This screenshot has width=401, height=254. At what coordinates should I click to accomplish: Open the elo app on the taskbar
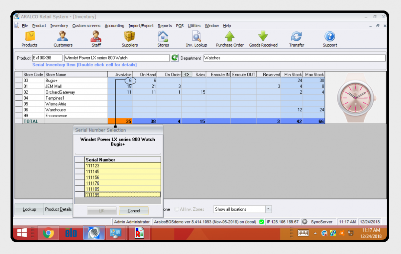coord(71,233)
